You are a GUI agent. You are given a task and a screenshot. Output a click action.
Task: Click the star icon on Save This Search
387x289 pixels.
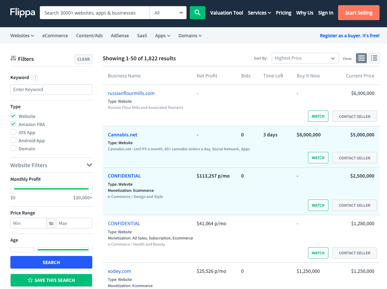tap(30, 280)
